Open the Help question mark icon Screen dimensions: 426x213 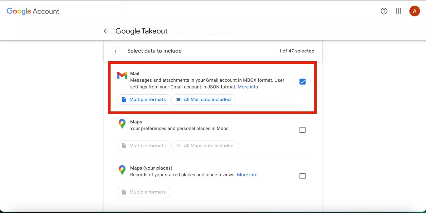(x=384, y=11)
